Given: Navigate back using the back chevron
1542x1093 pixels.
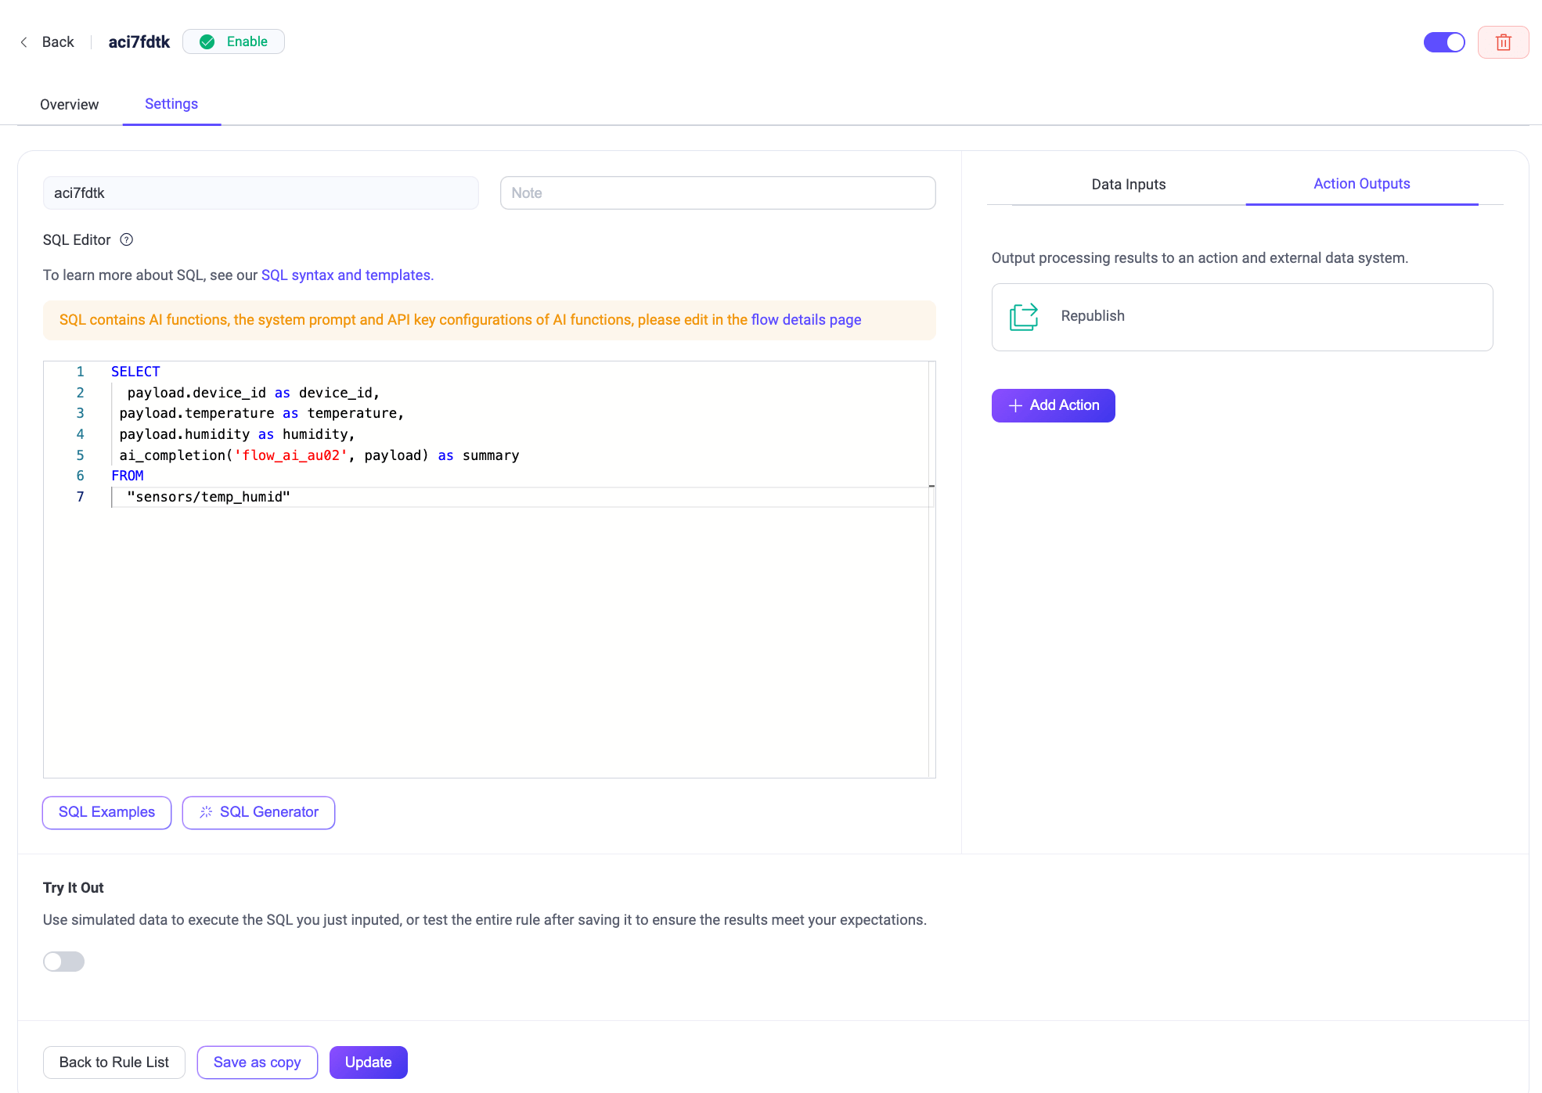Looking at the screenshot, I should (24, 41).
